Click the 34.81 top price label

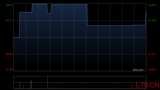[x=9, y=5]
